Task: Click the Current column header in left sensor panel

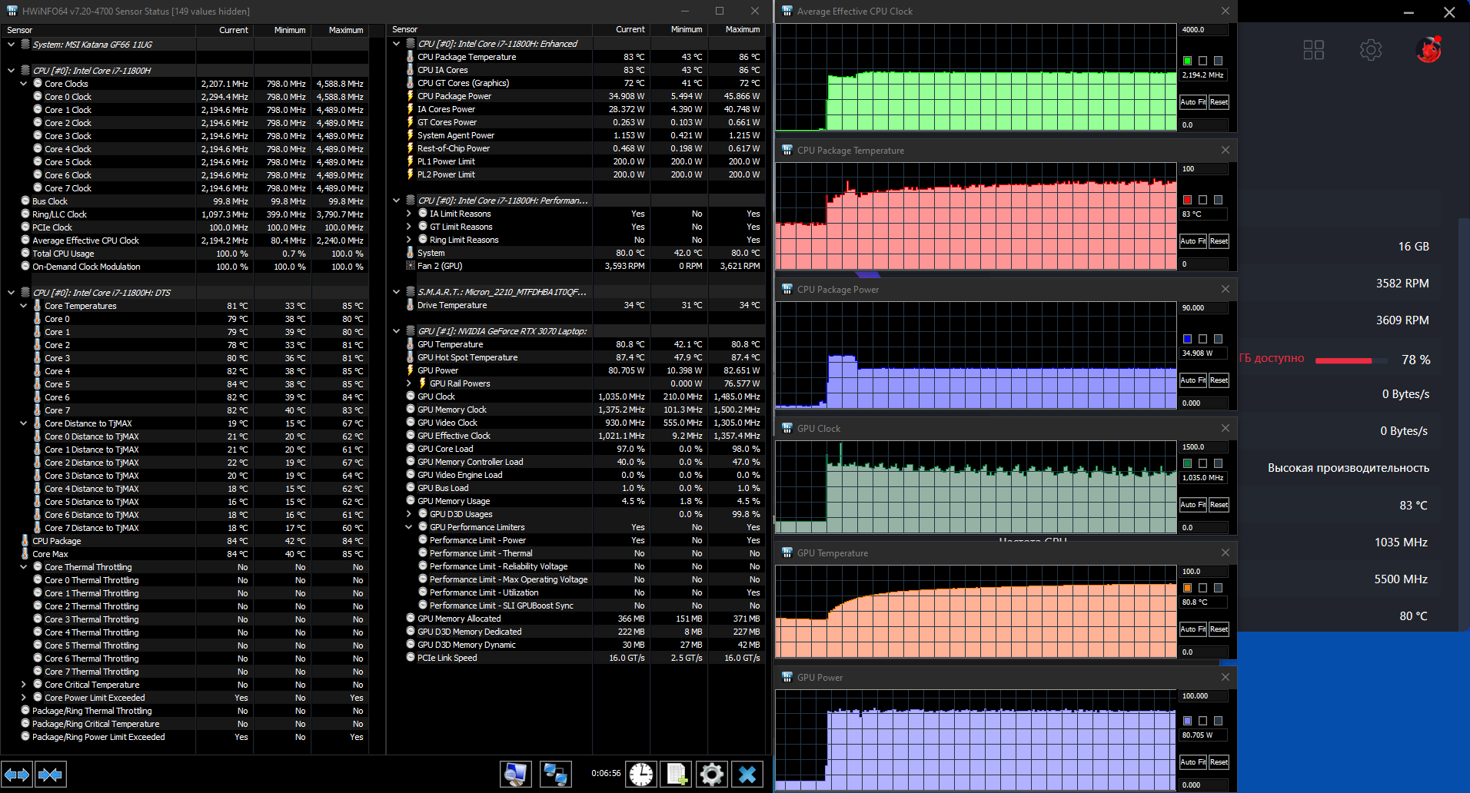Action: click(x=224, y=30)
